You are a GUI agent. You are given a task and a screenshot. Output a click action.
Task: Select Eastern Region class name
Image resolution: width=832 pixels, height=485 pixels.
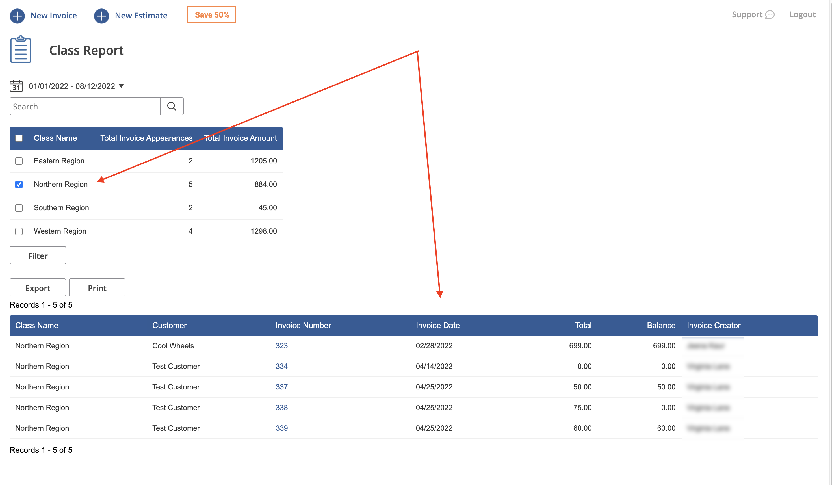[59, 161]
